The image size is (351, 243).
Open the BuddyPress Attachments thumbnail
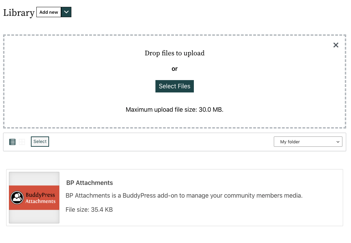(x=34, y=198)
